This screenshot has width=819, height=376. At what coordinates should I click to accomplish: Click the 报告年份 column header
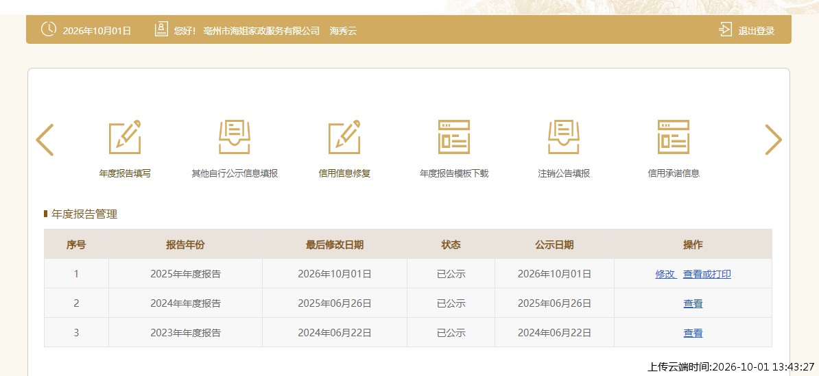185,245
